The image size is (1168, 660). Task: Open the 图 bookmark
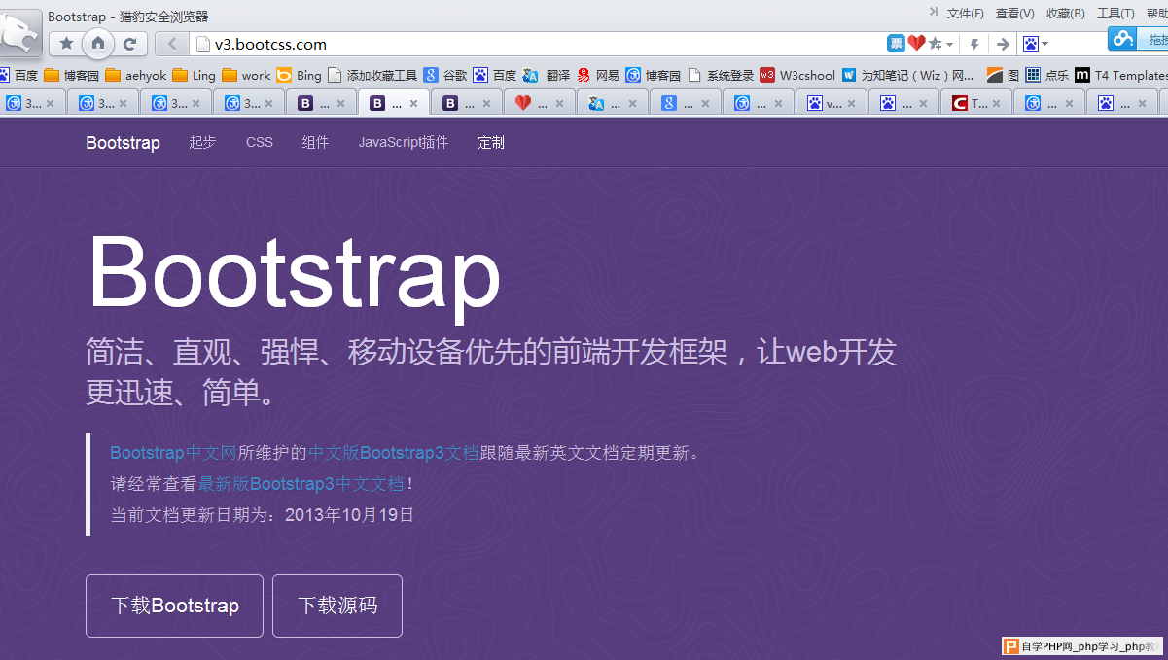(1003, 75)
